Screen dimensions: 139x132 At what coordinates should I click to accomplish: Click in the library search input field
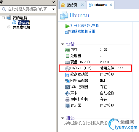28,9
